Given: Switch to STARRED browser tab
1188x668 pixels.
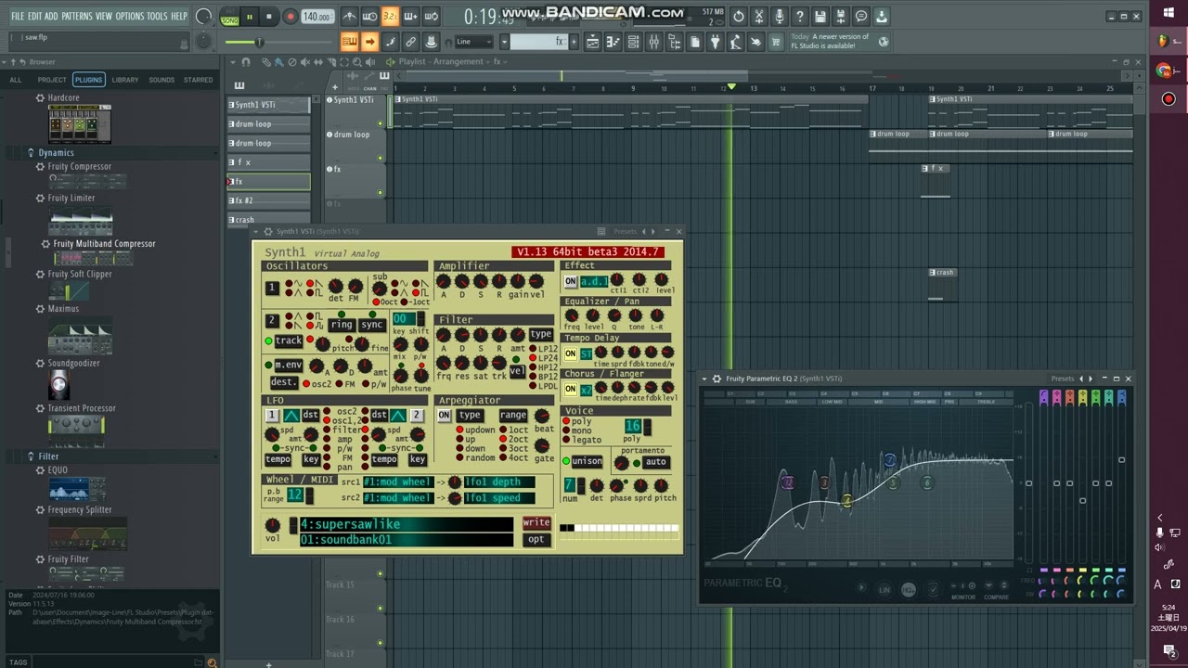Looking at the screenshot, I should coord(198,80).
